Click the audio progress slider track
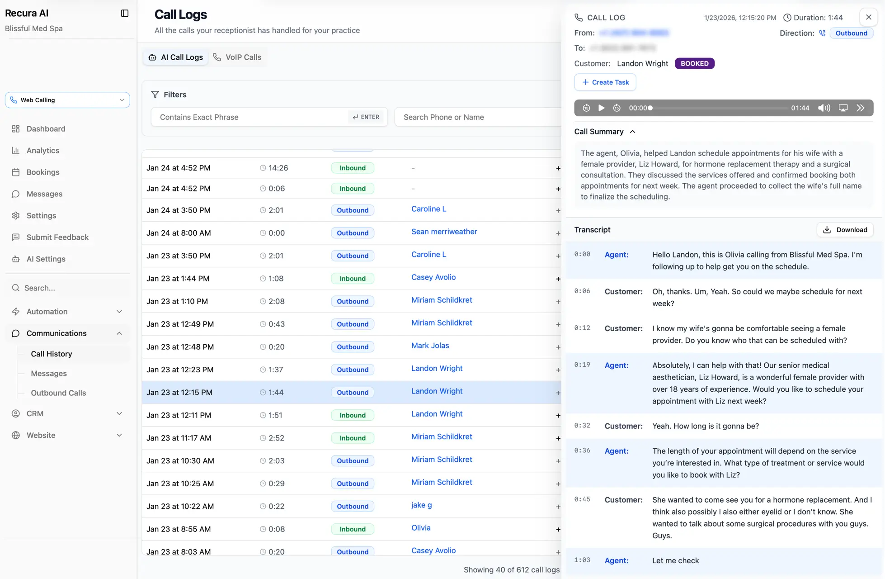Viewport: 885px width, 579px height. pos(719,108)
